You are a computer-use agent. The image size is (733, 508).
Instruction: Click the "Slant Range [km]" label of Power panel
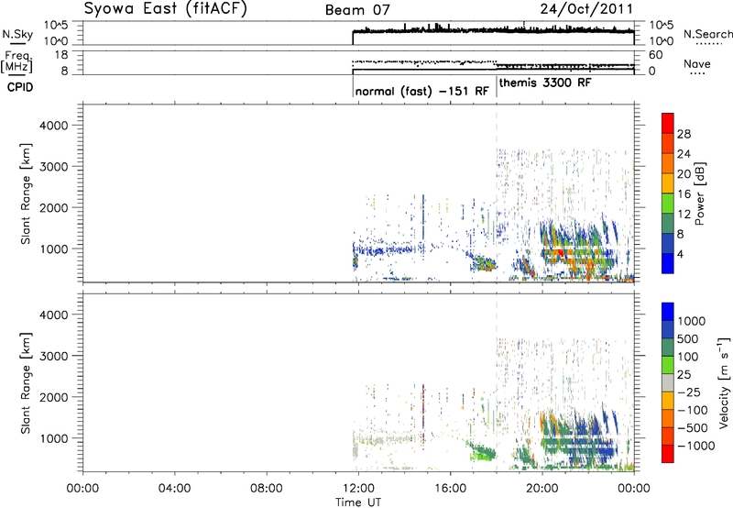26,193
